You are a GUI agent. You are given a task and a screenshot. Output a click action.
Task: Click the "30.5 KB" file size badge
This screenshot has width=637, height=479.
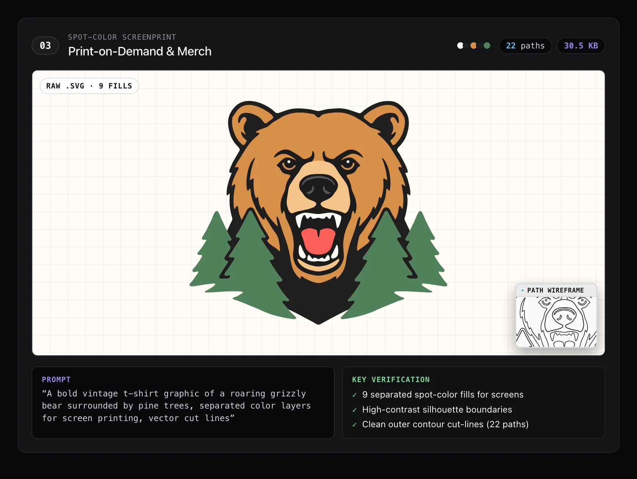click(581, 46)
